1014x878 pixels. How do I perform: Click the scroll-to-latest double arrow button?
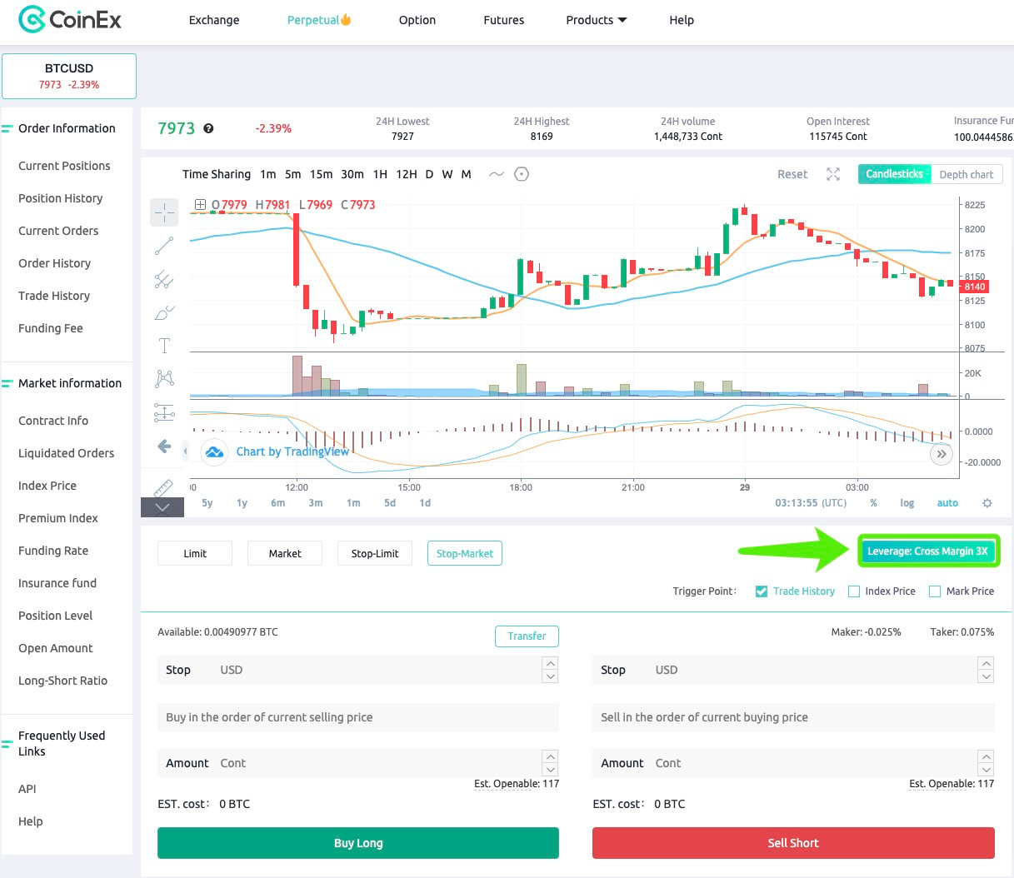click(941, 454)
